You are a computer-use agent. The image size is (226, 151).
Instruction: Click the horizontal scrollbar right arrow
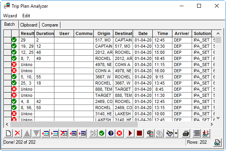point(212,124)
